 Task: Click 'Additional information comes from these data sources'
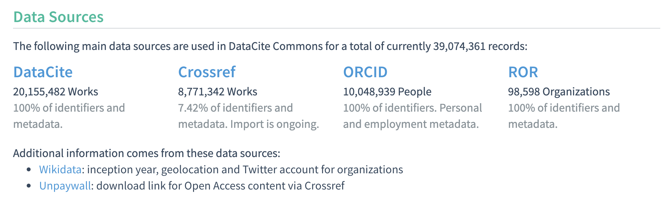(x=147, y=153)
